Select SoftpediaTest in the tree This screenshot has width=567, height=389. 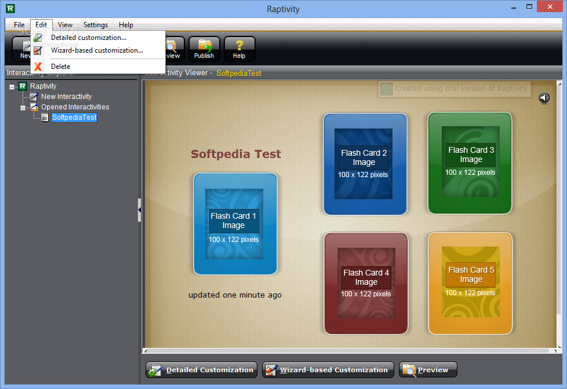74,118
